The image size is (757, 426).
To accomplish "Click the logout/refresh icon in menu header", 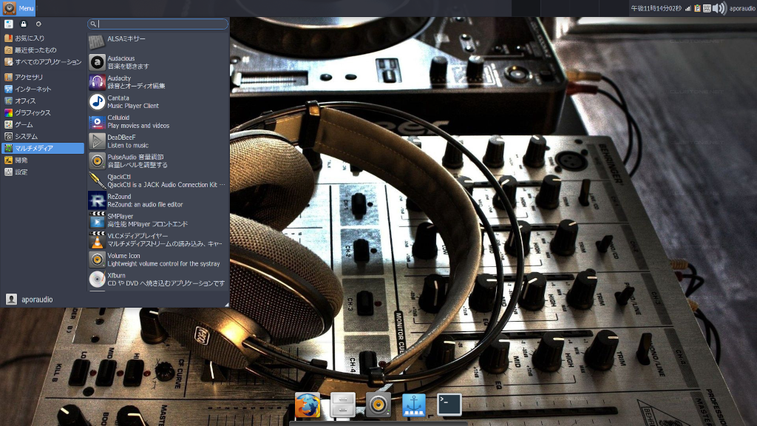I will click(x=38, y=24).
